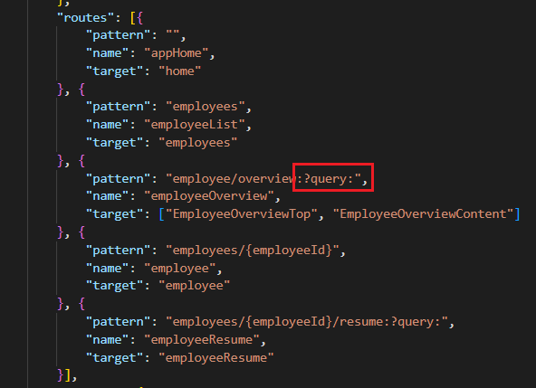Screen dimensions: 536x388
Task: Click the "EmployeeOverviewContent" target string
Action: pos(423,214)
